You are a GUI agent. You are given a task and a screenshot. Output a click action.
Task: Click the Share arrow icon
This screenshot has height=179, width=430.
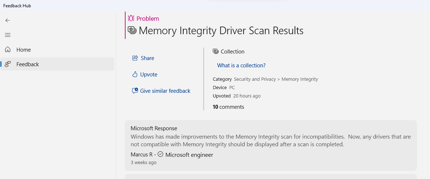[135, 58]
